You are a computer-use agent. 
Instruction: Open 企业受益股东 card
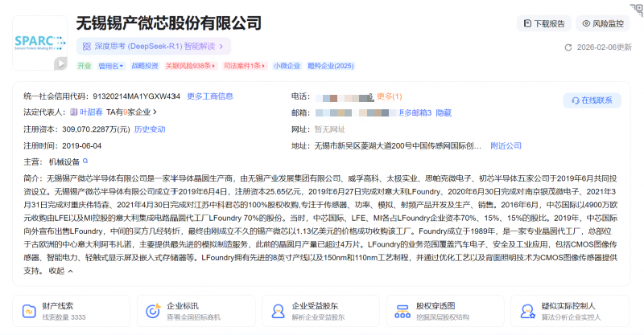pyautogui.click(x=320, y=312)
